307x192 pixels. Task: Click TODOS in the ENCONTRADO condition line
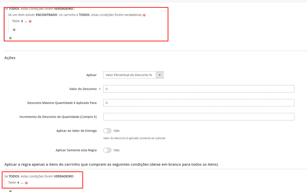[84, 15]
